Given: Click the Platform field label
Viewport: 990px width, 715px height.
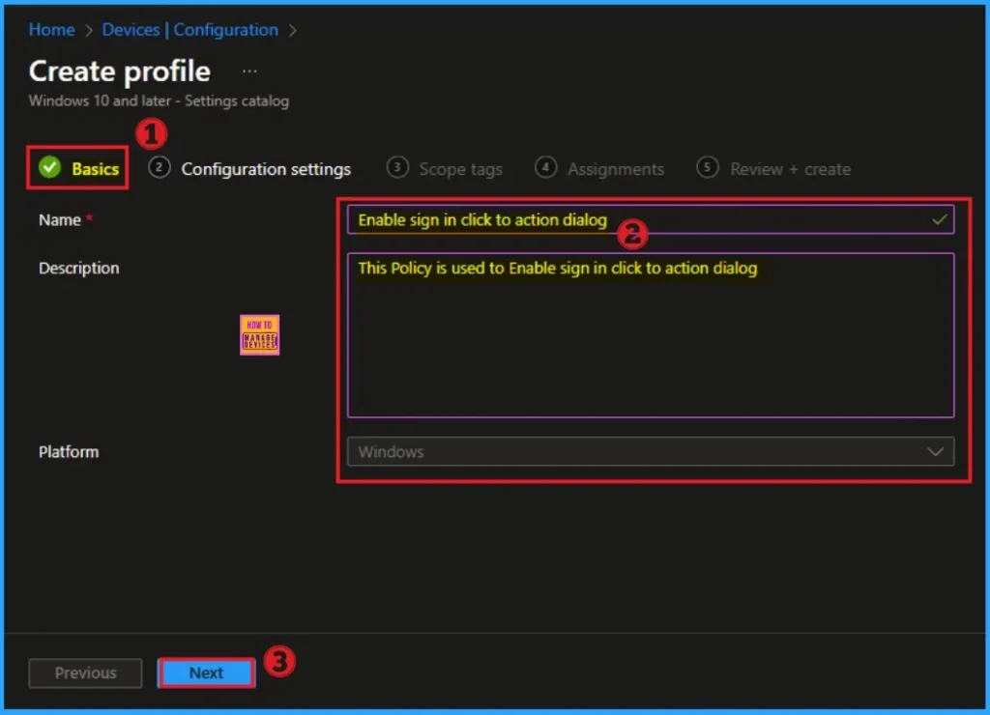Looking at the screenshot, I should pos(69,452).
